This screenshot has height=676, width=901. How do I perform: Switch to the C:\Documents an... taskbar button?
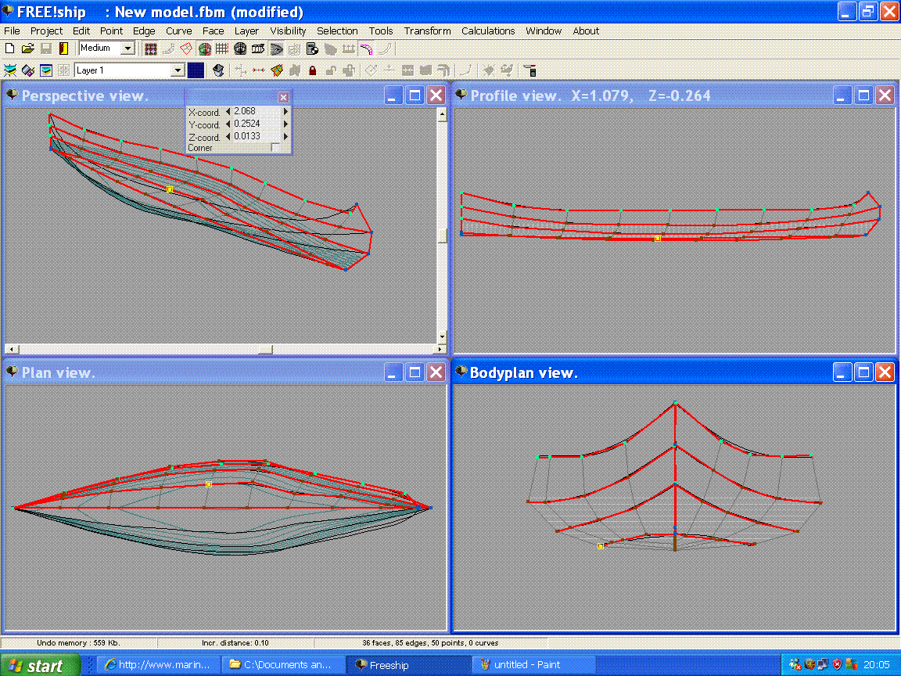coord(282,665)
